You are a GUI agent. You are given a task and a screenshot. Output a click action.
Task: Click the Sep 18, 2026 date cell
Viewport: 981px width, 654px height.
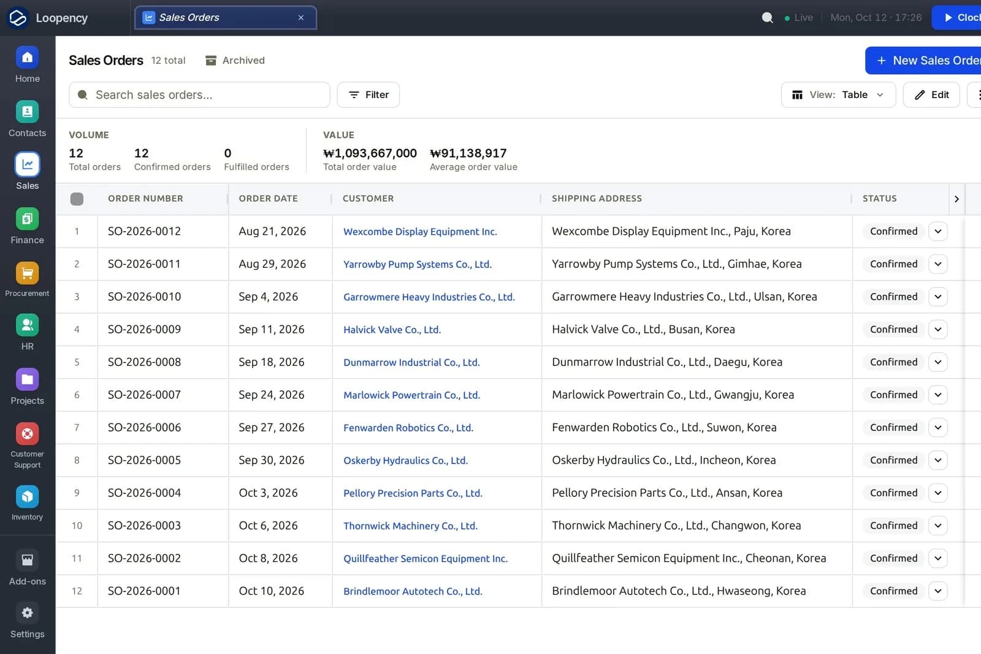coord(272,362)
